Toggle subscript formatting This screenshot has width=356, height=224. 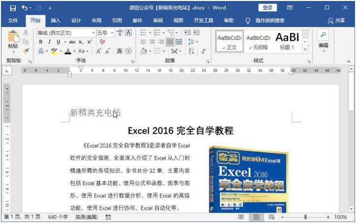81,42
